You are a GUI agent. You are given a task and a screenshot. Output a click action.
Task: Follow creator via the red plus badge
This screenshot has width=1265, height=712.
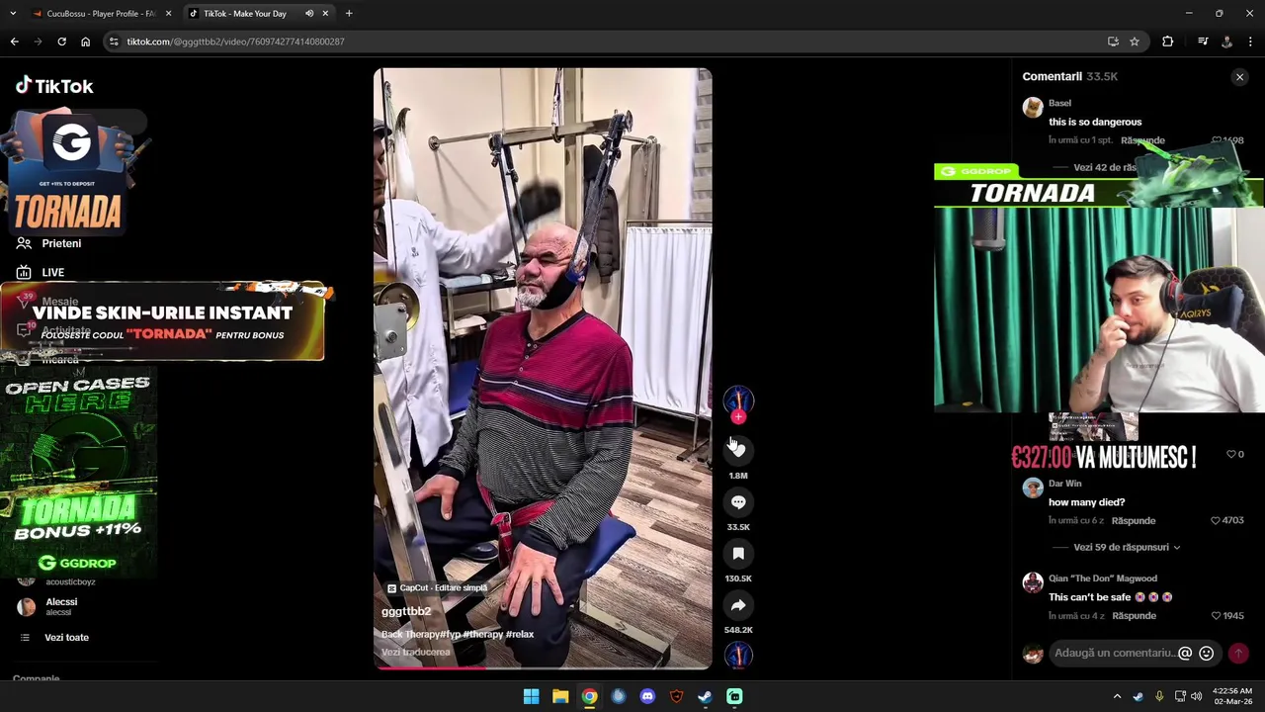point(738,417)
